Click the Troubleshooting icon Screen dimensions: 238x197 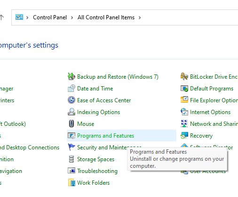point(71,171)
